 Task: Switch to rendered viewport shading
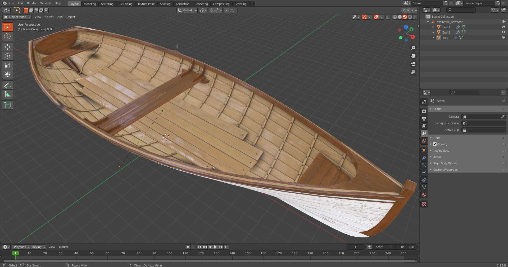[410, 17]
